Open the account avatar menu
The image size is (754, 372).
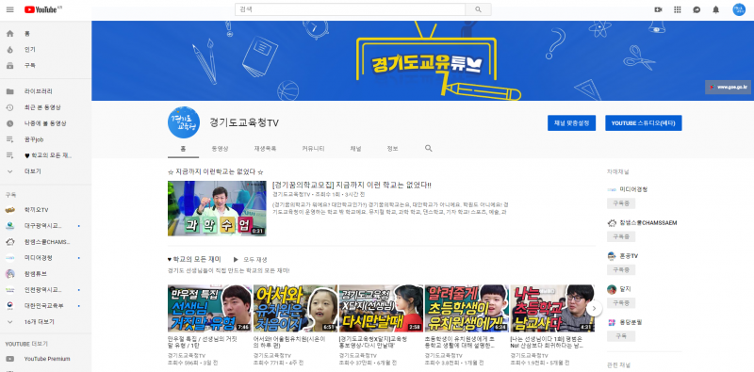pyautogui.click(x=739, y=9)
